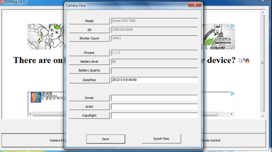
Task: Click the SN label button
Action: tap(89, 30)
